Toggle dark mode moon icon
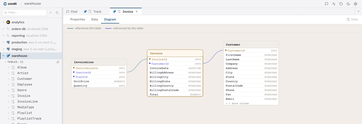The height and width of the screenshot is (124, 362). pyautogui.click(x=348, y=4)
